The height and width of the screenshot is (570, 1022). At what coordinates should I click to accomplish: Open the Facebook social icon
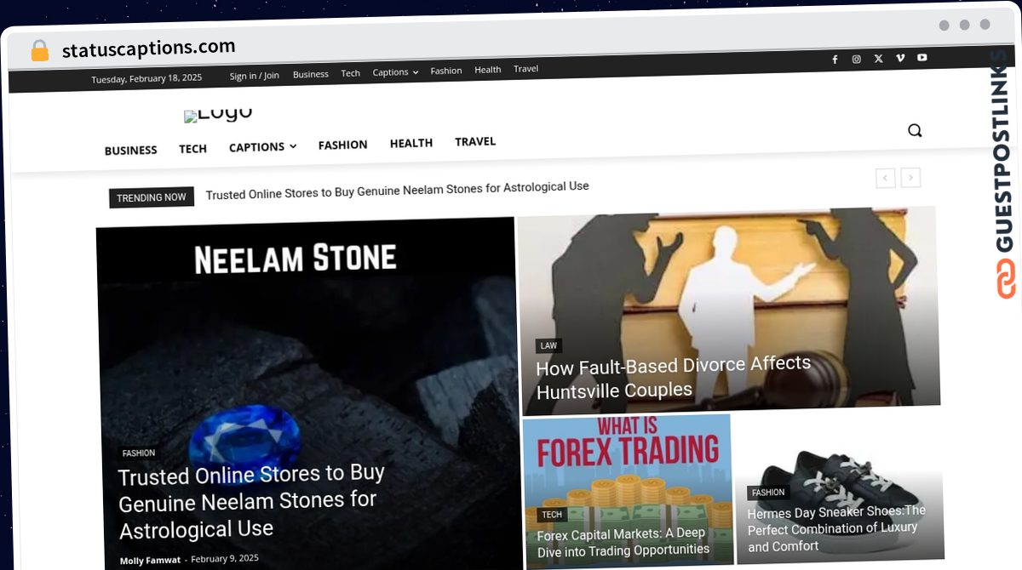835,60
